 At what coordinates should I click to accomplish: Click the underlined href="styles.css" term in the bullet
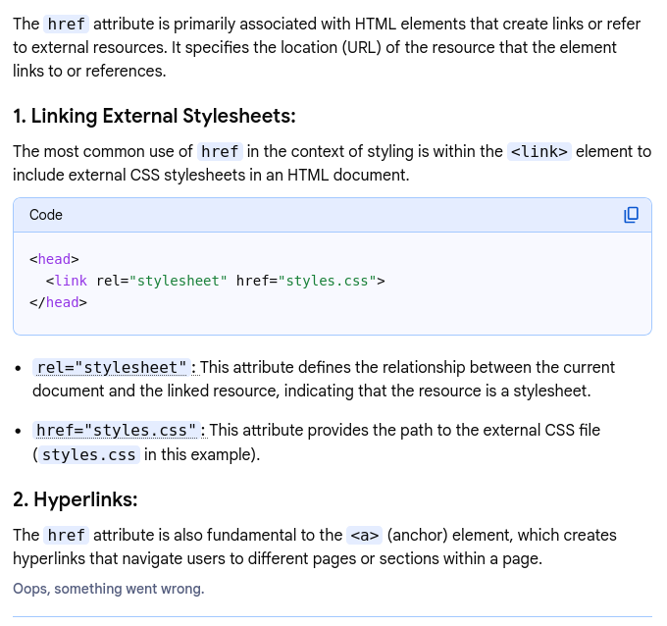click(x=119, y=431)
